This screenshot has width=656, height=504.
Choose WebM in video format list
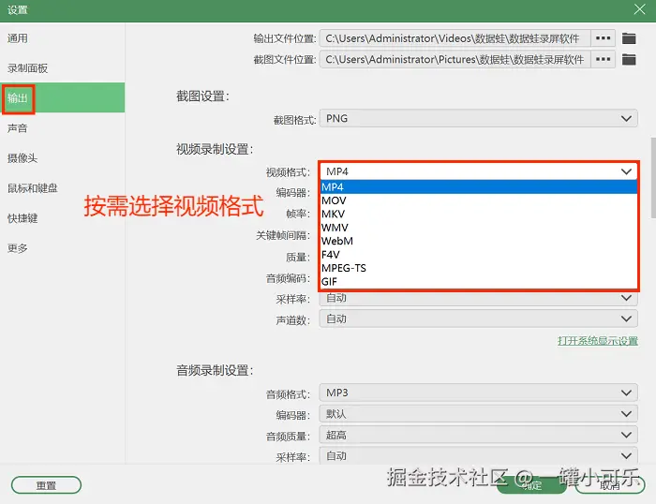[478, 241]
